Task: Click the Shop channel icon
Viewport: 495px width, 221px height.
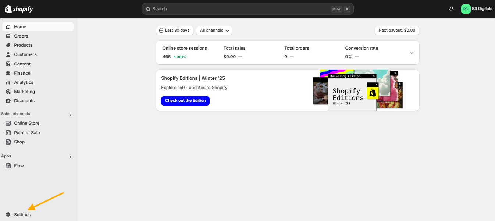Action: [x=8, y=142]
